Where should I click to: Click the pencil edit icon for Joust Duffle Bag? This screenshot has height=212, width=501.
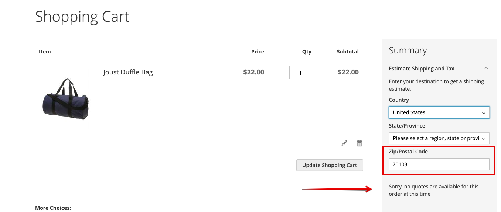[x=344, y=143]
